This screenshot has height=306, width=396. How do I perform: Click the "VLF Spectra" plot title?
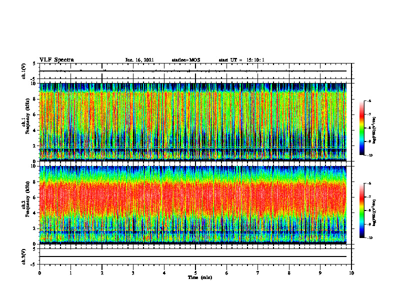tap(56, 60)
